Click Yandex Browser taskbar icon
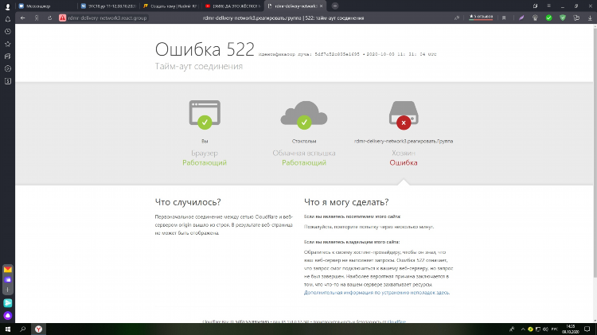This screenshot has height=335, width=597. [38, 329]
